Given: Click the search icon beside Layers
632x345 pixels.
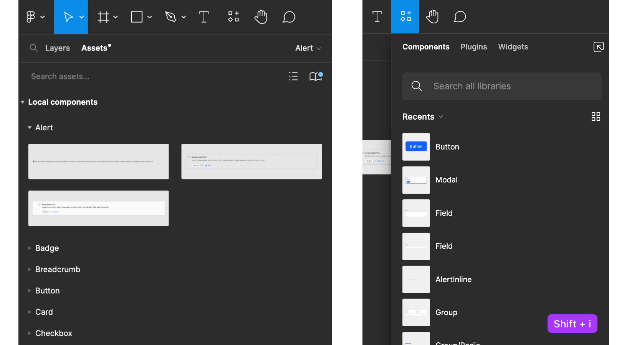Looking at the screenshot, I should pyautogui.click(x=34, y=48).
